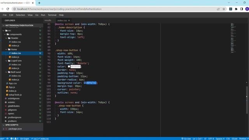Open index.js in the LoginForm folder
Image resolution: width=249 pixels, height=140 pixels.
pos(15,68)
